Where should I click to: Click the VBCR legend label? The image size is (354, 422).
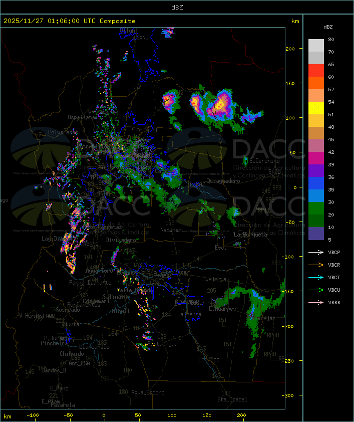coord(334,265)
